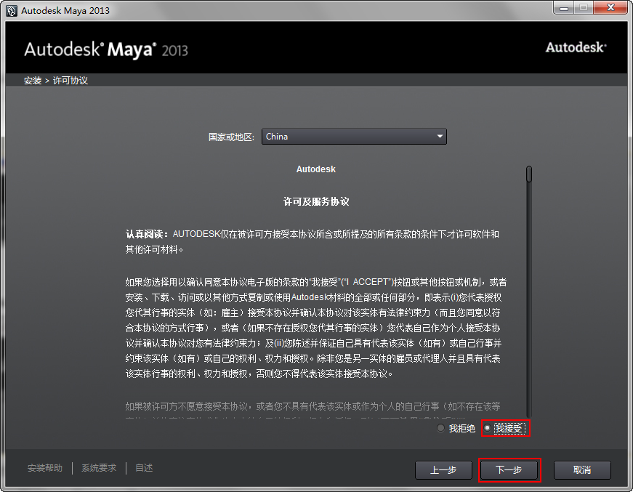Click the license agreement scrollbar thumb
Screen dimensions: 633x492
[x=529, y=174]
